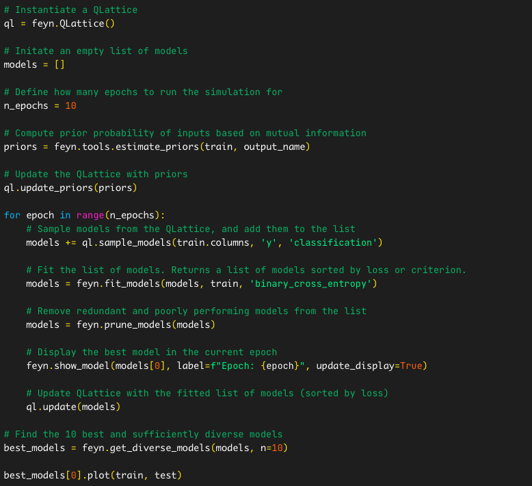This screenshot has height=486, width=532.
Task: Click the string 'binary_cross_entropy'
Action: click(x=310, y=283)
